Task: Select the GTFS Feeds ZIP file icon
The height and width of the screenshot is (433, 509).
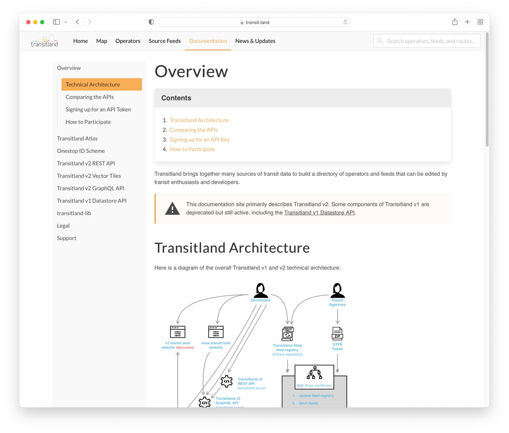Action: pos(337,333)
